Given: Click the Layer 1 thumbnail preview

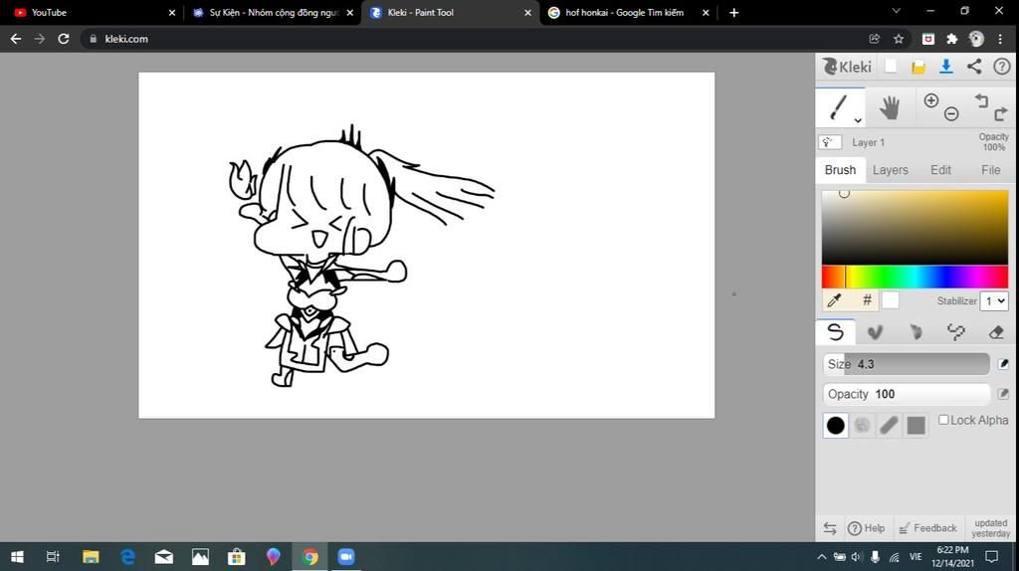Looking at the screenshot, I should 830,142.
